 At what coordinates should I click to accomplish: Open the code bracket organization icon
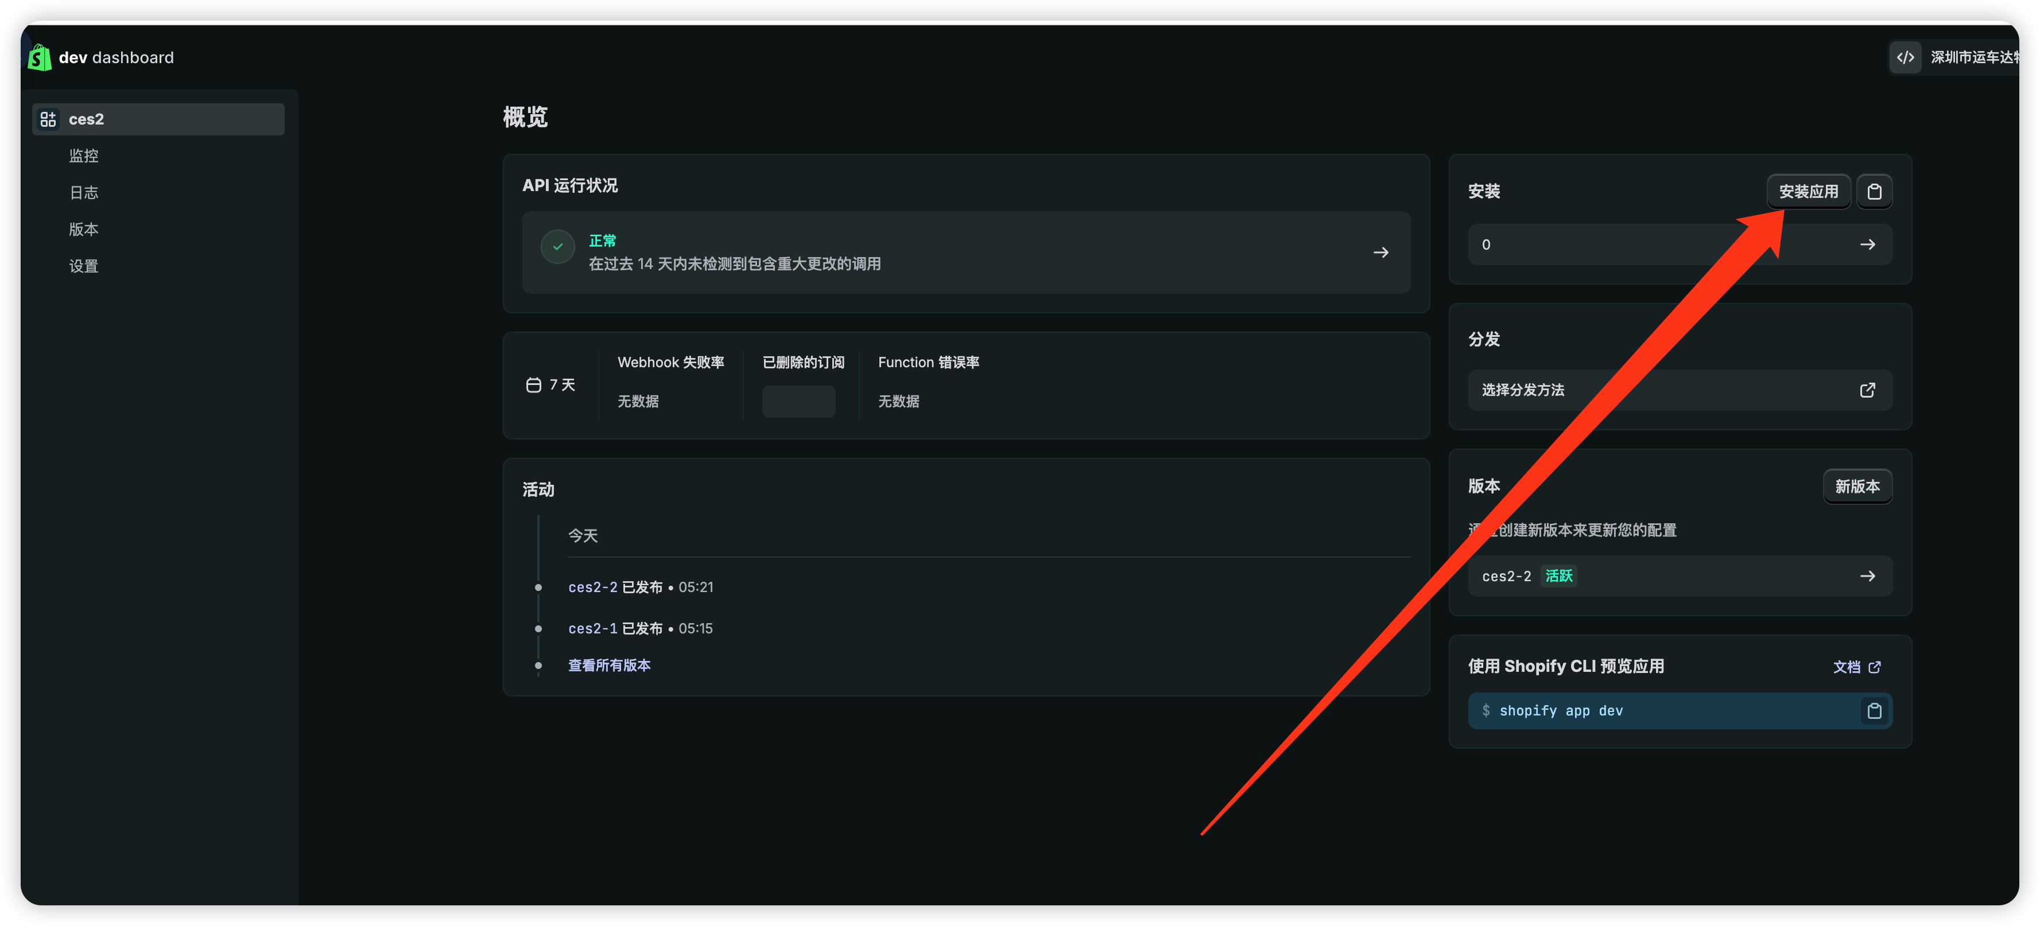click(1905, 57)
